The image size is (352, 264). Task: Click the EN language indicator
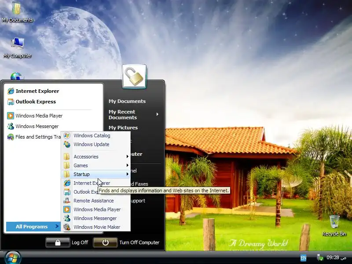(x=303, y=258)
